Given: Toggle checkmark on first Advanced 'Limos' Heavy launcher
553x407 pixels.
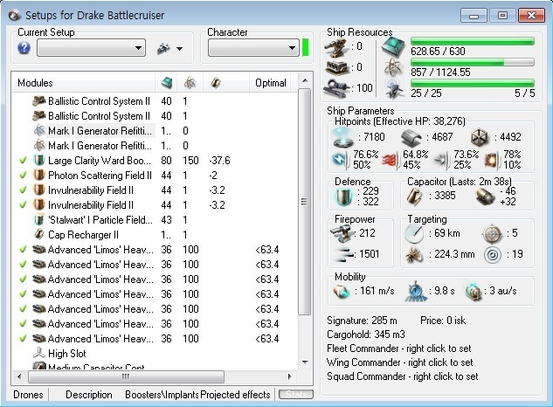Looking at the screenshot, I should coord(23,249).
